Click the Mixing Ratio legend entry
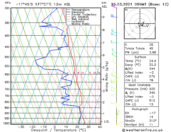 (78, 24)
